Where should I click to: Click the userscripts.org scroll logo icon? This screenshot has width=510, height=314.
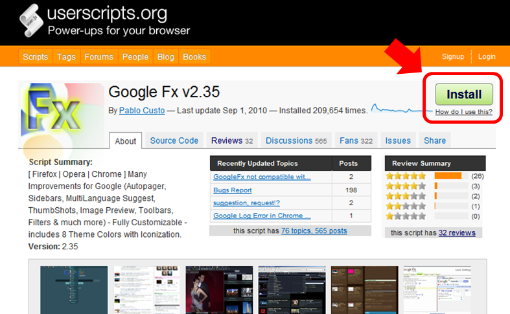click(32, 21)
